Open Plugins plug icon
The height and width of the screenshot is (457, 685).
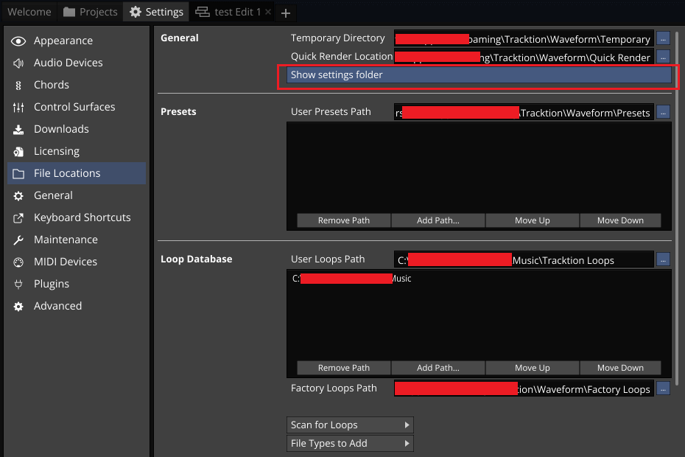[18, 285]
